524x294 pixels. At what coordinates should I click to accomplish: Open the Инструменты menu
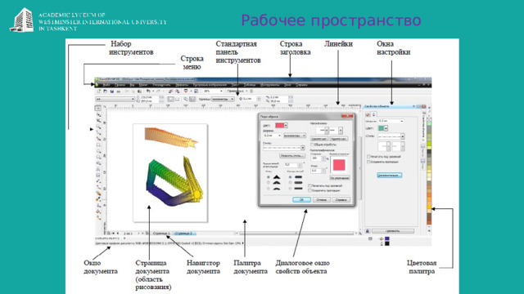(269, 85)
